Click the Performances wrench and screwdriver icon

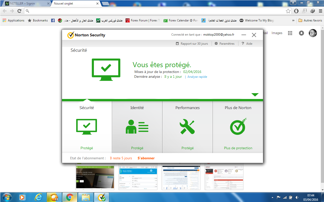click(x=187, y=127)
